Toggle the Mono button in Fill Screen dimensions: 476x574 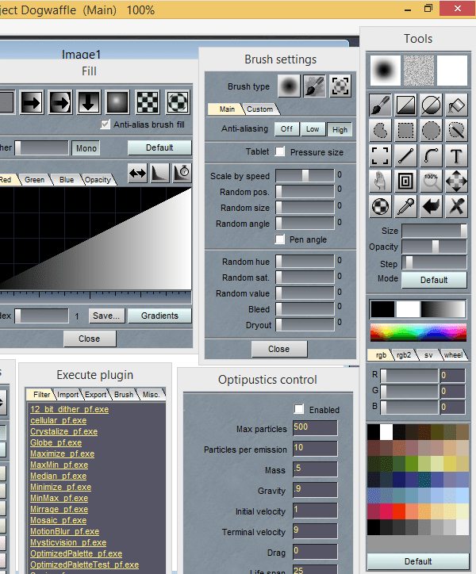[x=86, y=148]
